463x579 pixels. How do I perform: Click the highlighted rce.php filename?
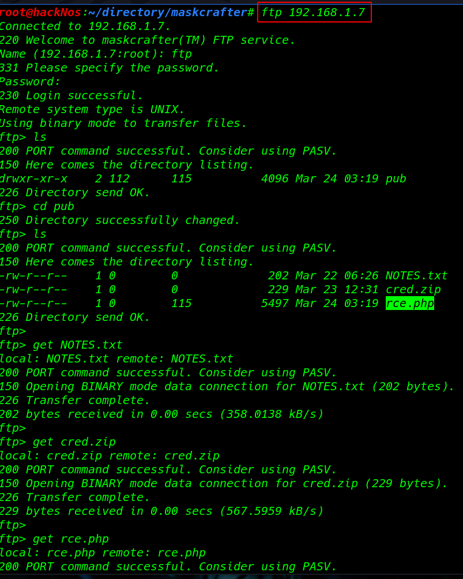point(410,303)
